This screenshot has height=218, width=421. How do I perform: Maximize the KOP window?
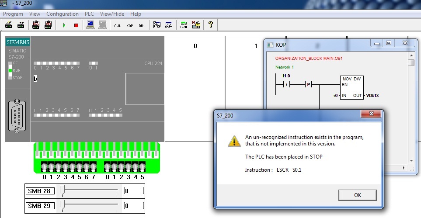click(389, 43)
